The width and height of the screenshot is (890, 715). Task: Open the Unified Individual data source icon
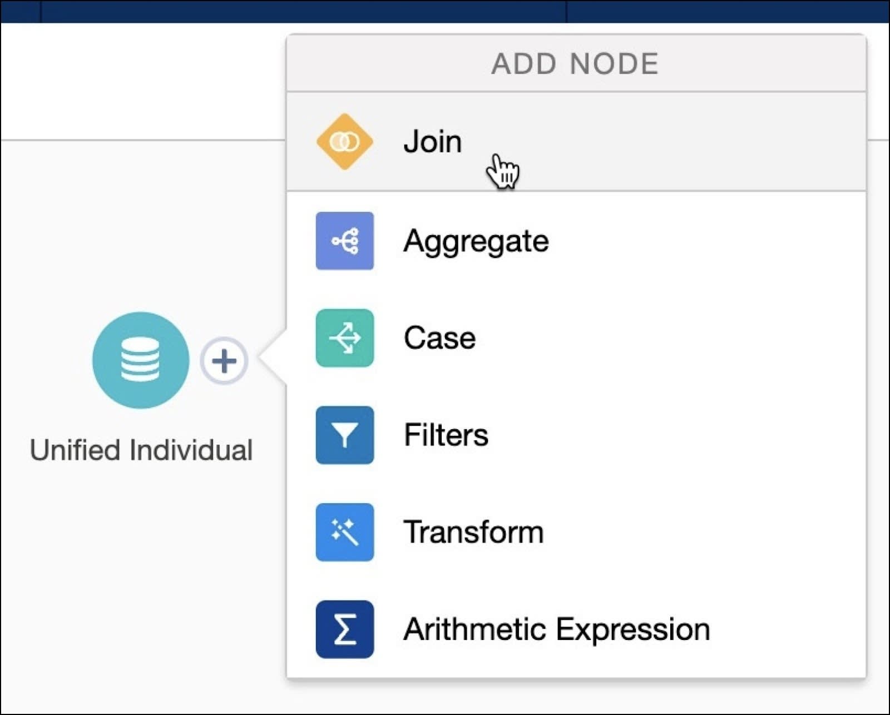[140, 360]
